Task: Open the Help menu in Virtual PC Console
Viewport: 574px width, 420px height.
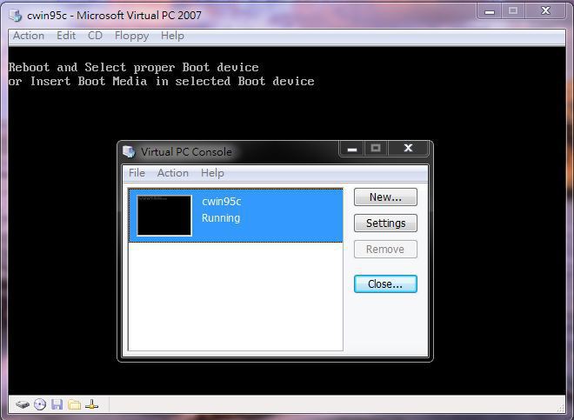Action: click(x=212, y=173)
